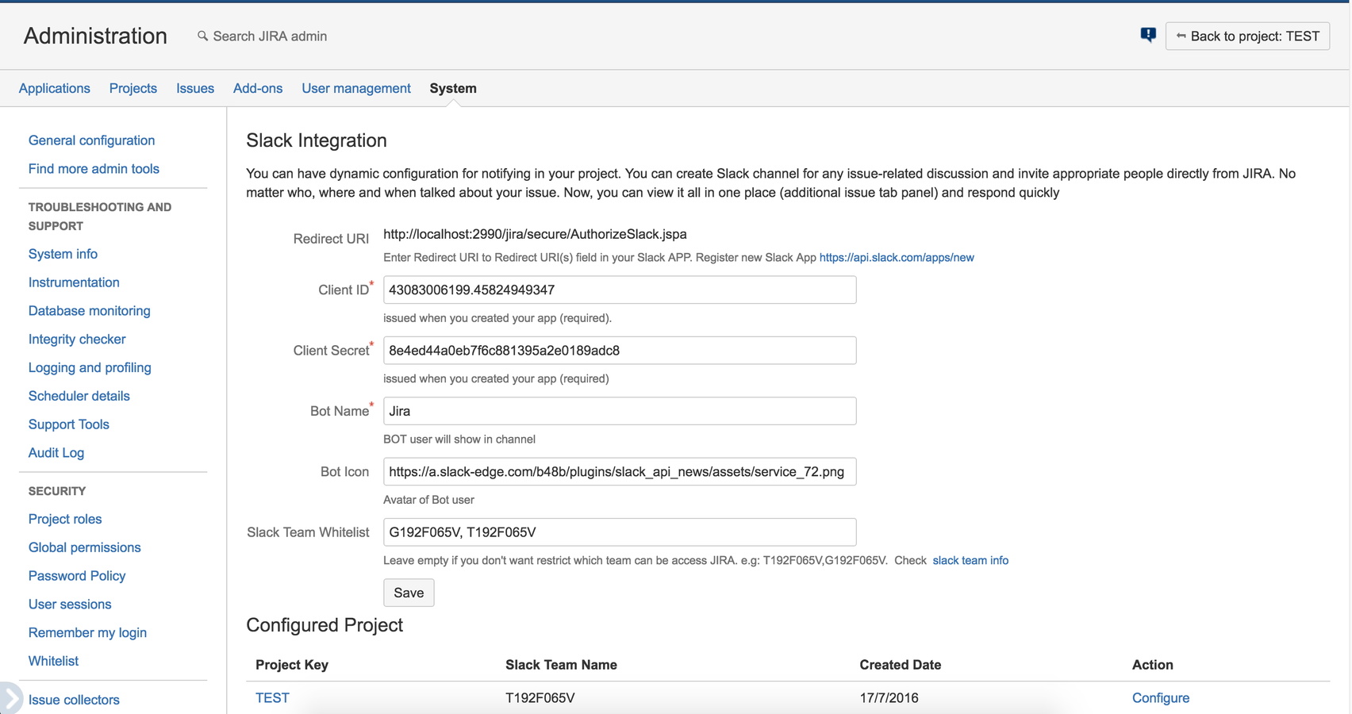Switch to the Issues tab
The width and height of the screenshot is (1352, 714).
(x=195, y=88)
